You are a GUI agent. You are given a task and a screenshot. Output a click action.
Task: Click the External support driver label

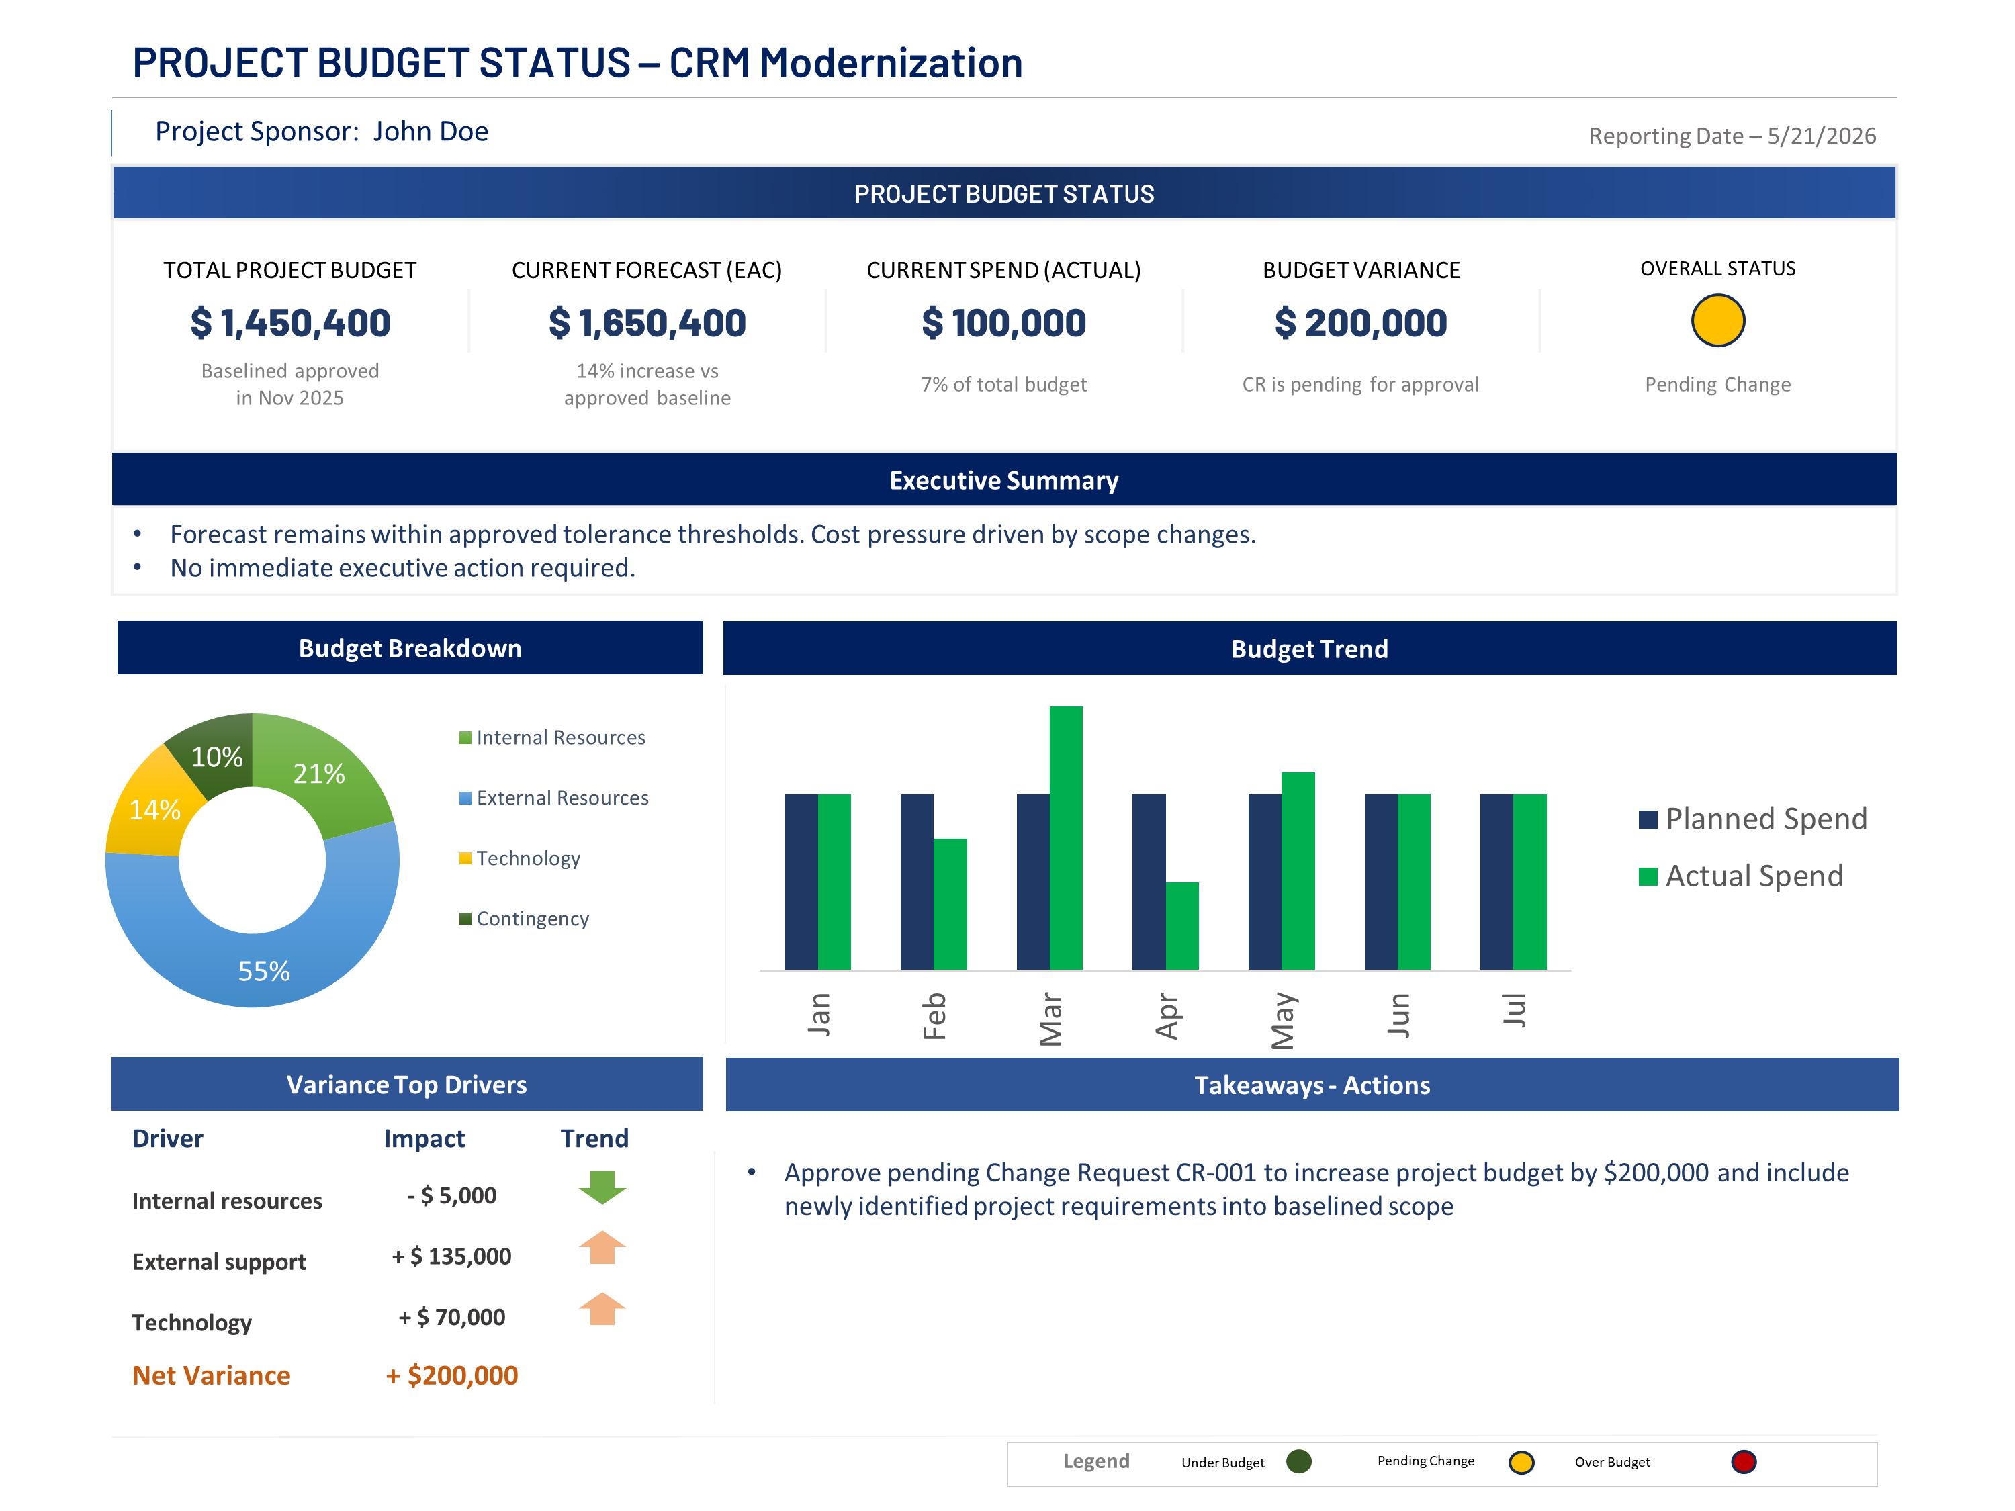point(218,1263)
